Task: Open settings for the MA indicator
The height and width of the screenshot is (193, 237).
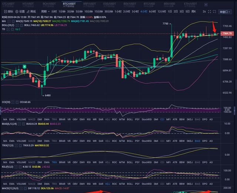Action: pos(9,21)
